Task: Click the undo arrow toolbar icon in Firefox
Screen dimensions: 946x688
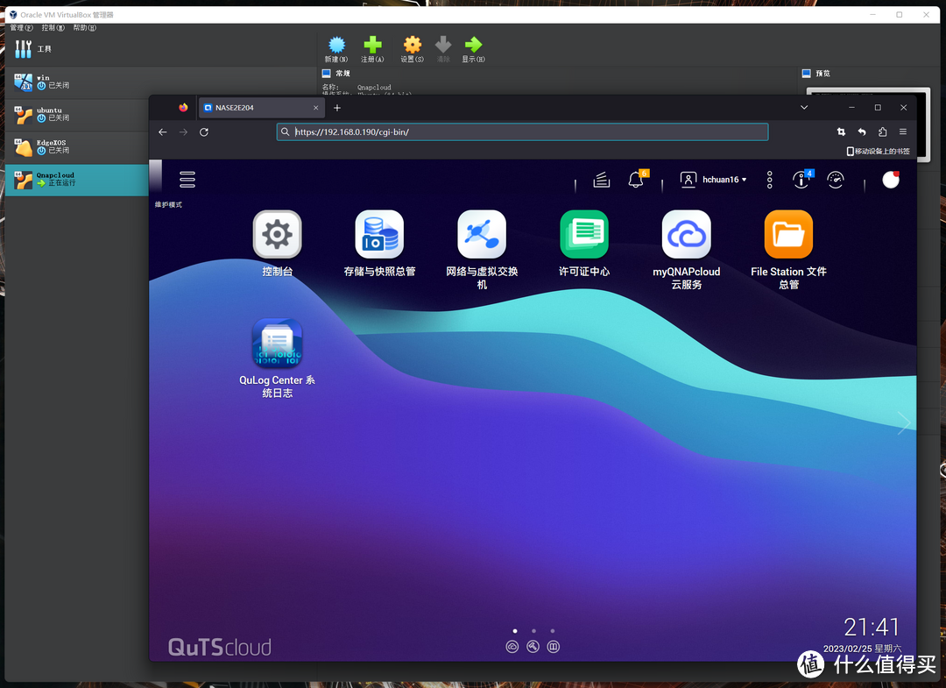Action: [862, 131]
